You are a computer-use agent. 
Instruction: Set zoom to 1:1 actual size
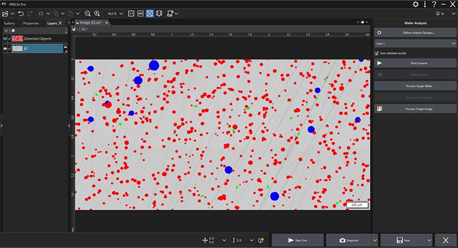coord(131,13)
